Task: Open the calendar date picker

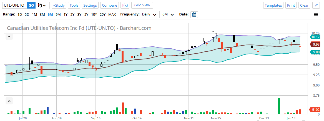Action: (194, 14)
